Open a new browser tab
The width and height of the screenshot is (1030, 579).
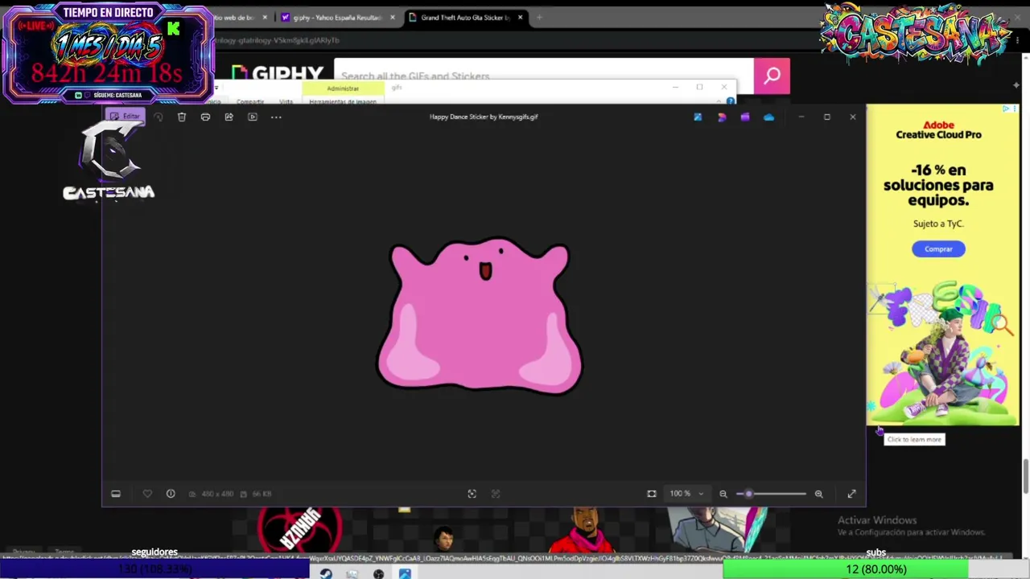tap(539, 18)
